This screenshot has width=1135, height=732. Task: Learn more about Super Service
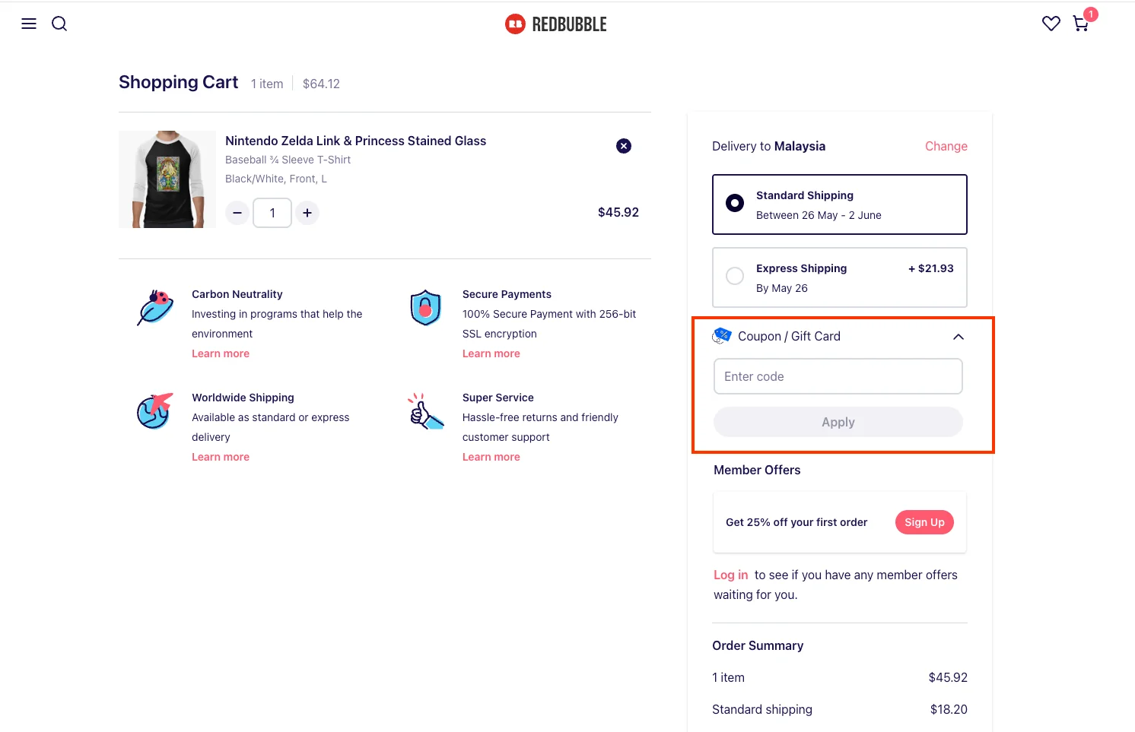tap(491, 457)
